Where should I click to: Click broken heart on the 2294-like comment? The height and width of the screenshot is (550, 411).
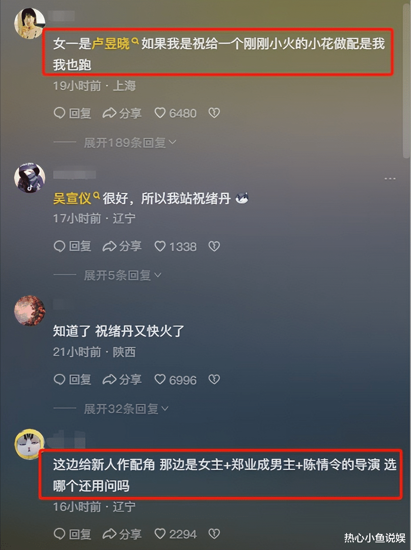[214, 534]
